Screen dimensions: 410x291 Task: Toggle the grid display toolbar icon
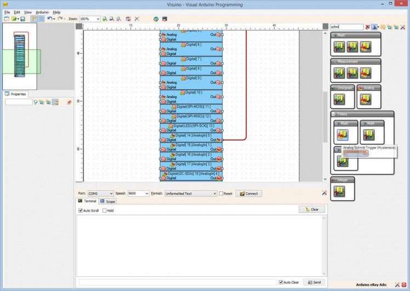[41, 19]
